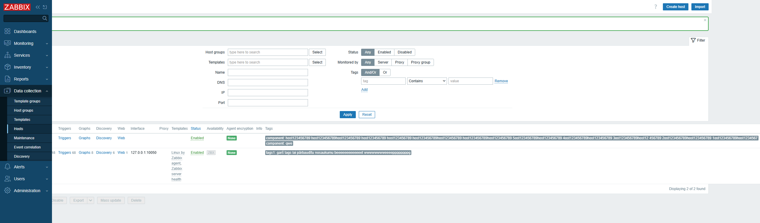Open Dashboards from the sidebar
The height and width of the screenshot is (223, 760).
(25, 31)
